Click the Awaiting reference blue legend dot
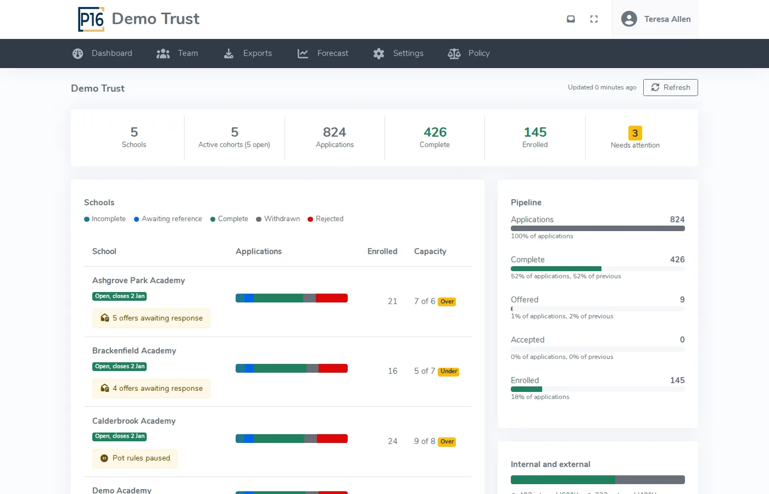 [x=137, y=219]
